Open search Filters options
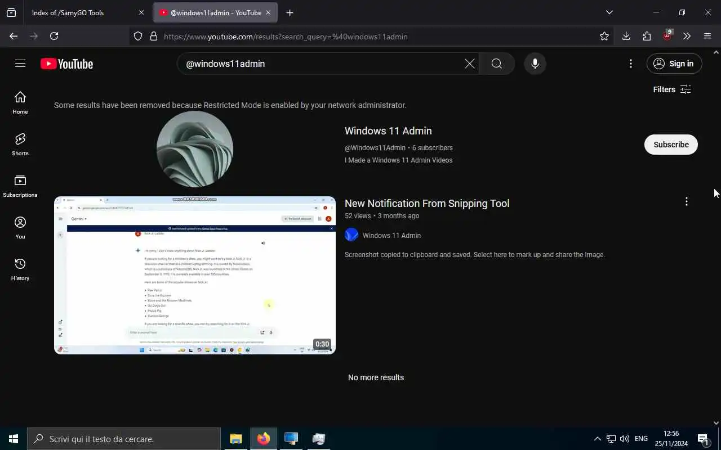The height and width of the screenshot is (450, 721). point(672,89)
